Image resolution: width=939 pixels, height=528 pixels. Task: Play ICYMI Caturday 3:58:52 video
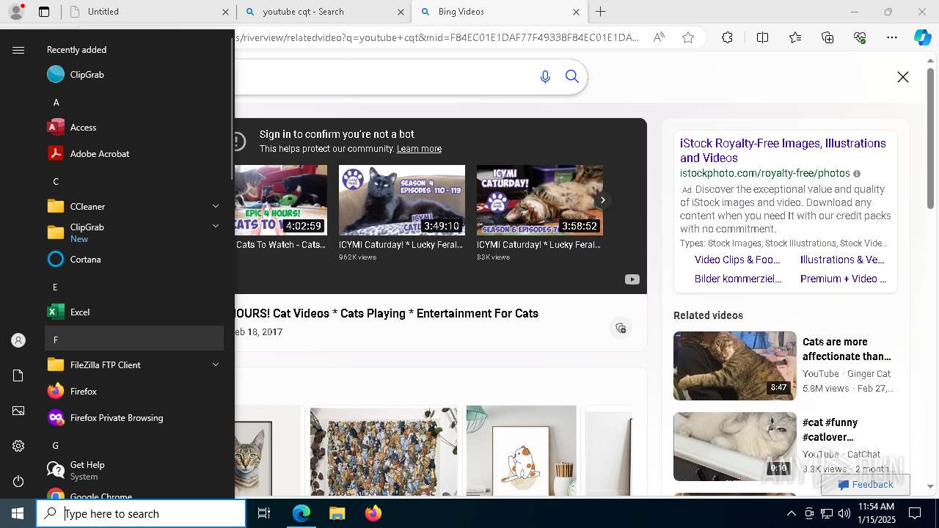click(540, 200)
